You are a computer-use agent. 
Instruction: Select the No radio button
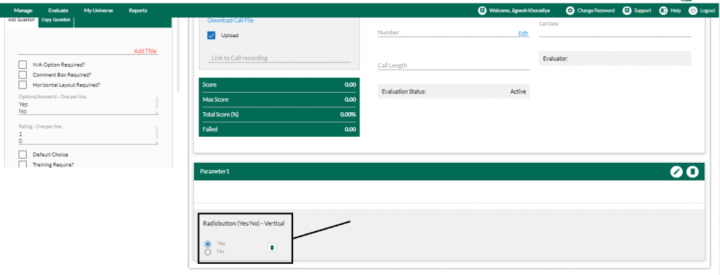[x=208, y=252]
